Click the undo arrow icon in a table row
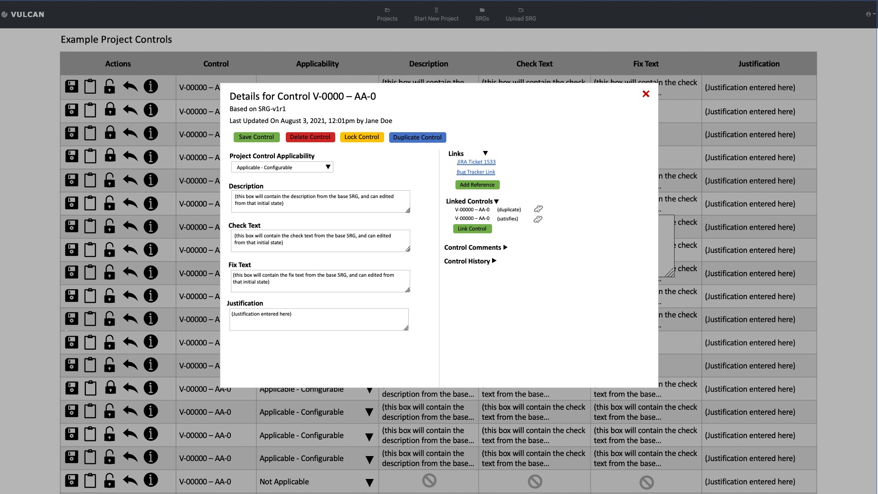This screenshot has height=494, width=878. coord(130,86)
